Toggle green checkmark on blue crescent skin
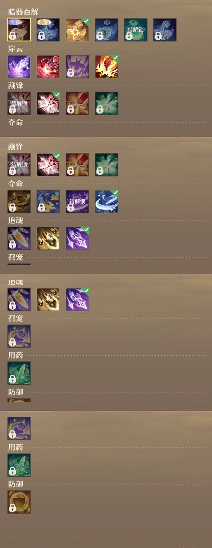Screen dimensions: 212x548 (x=115, y=193)
